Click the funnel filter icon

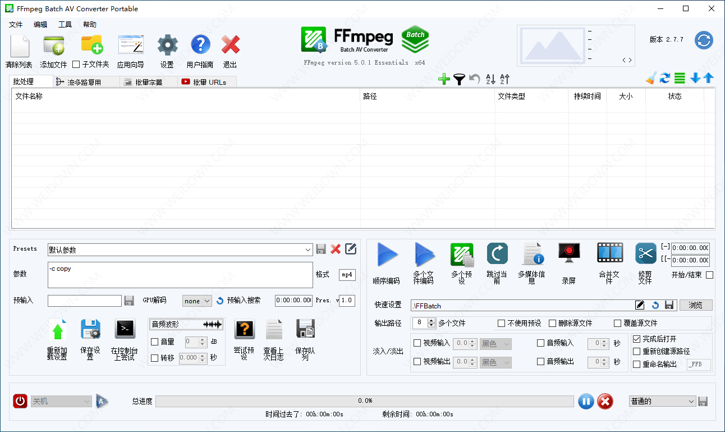pyautogui.click(x=459, y=80)
